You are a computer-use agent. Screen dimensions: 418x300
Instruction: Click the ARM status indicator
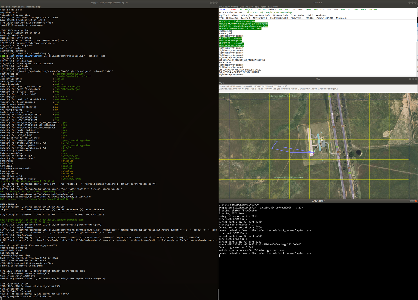tap(233, 10)
